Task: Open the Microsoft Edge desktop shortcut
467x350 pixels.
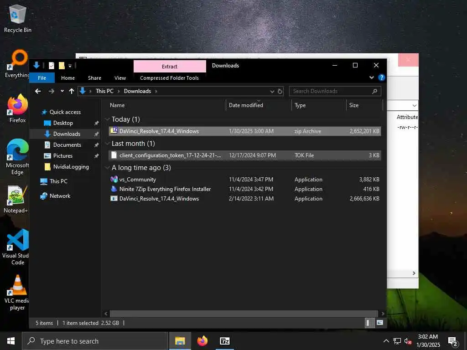Action: click(x=18, y=157)
